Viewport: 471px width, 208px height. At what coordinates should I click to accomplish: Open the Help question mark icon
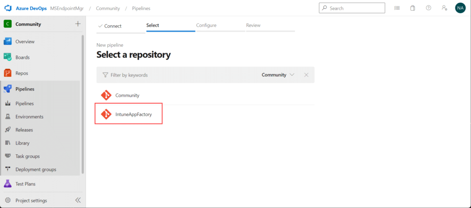429,8
